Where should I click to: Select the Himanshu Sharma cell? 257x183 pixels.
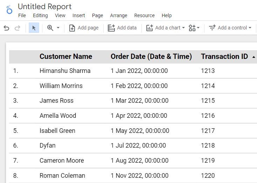click(65, 71)
